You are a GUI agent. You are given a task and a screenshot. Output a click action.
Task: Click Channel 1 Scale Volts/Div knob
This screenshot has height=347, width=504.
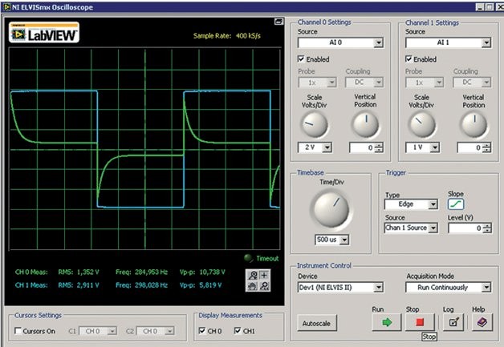pos(421,125)
